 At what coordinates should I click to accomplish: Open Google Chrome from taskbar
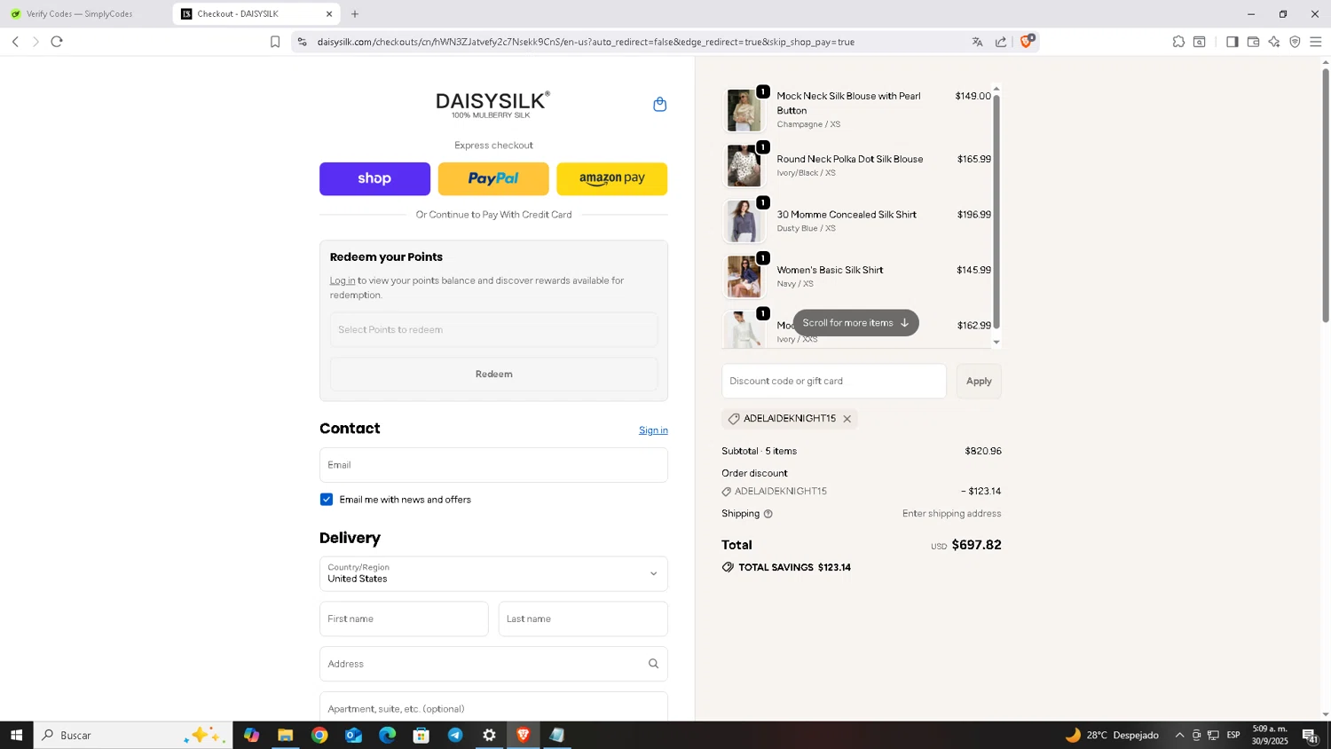(319, 735)
